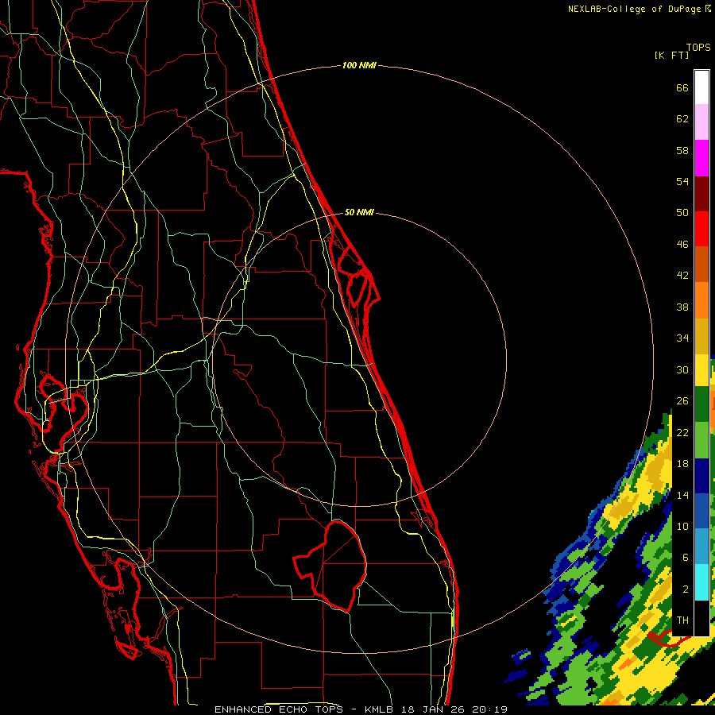Image resolution: width=715 pixels, height=715 pixels.
Task: Select the '58' legend value
Action: 682,150
